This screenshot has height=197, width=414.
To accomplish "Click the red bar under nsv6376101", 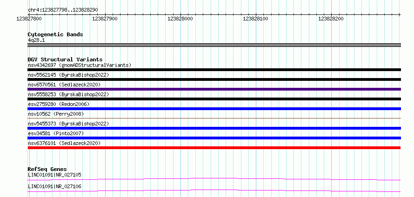I will pos(214,148).
